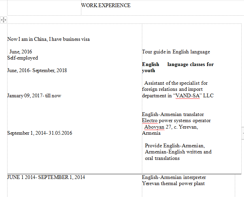Click 'September 1, 2014- 31.05.2016' date range
Image resolution: width=244 pixels, height=197 pixels.
(39, 133)
